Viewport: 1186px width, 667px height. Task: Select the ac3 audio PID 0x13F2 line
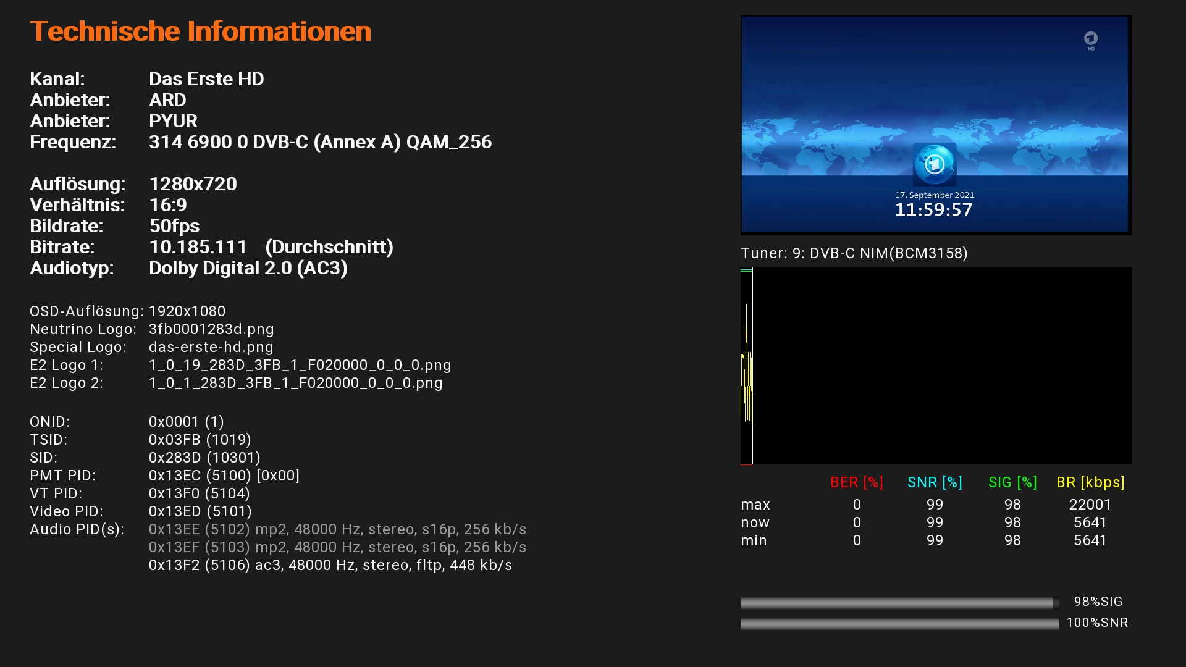point(330,565)
